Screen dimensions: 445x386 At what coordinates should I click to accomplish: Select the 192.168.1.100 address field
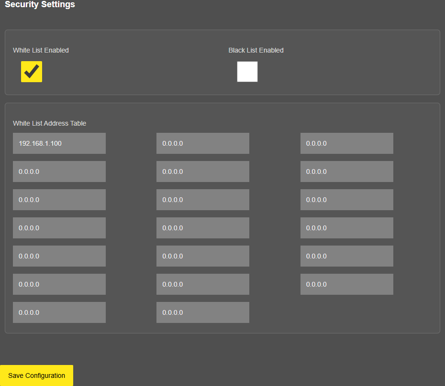coord(59,143)
